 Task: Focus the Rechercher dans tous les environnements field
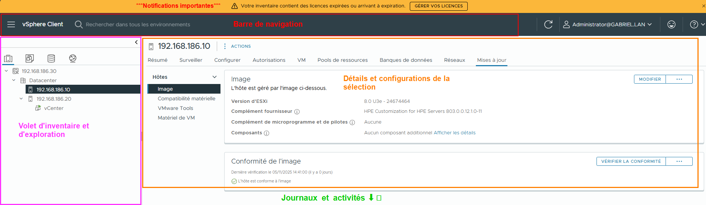click(138, 24)
